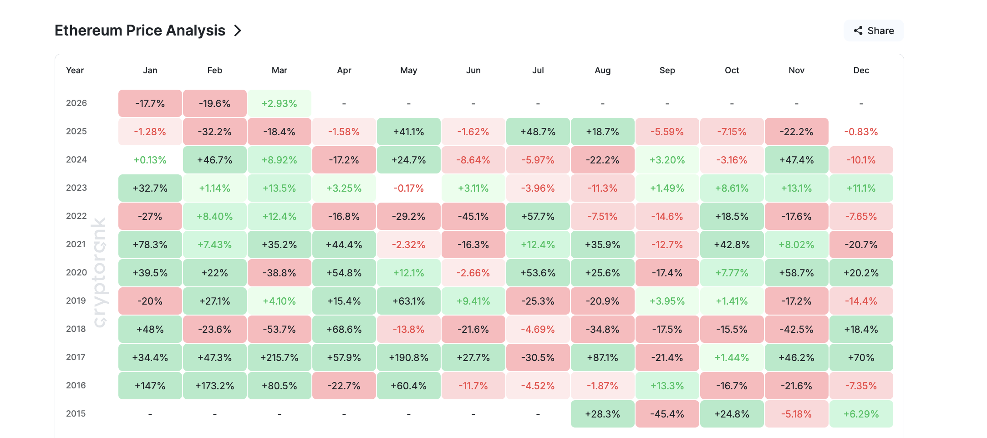
Task: Open the Ethereum Price Analysis chevron arrow
Action: tap(238, 31)
